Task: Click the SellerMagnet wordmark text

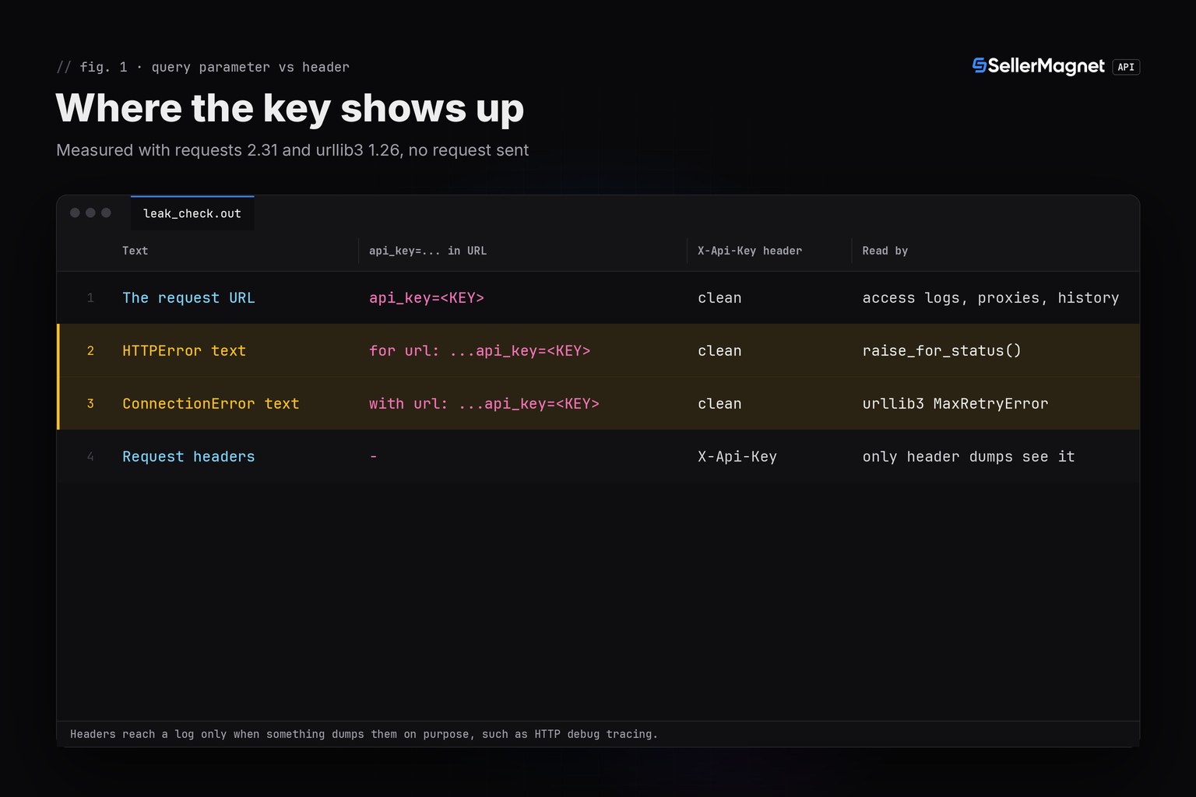Action: [1046, 66]
